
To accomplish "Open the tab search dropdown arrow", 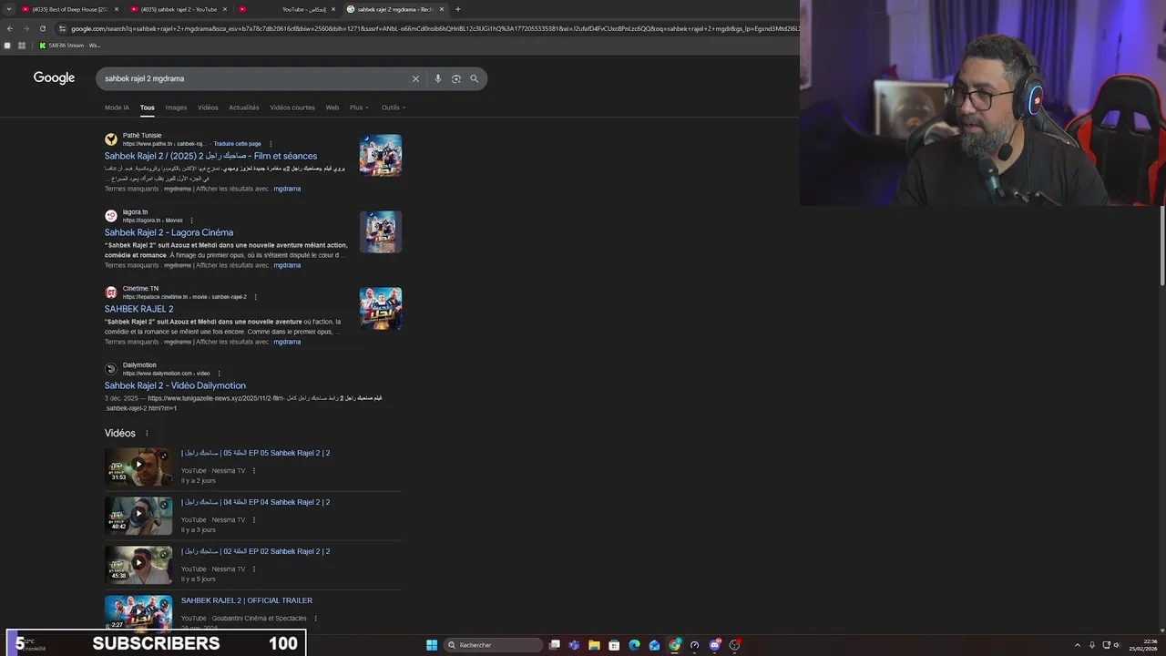I will pos(7,9).
